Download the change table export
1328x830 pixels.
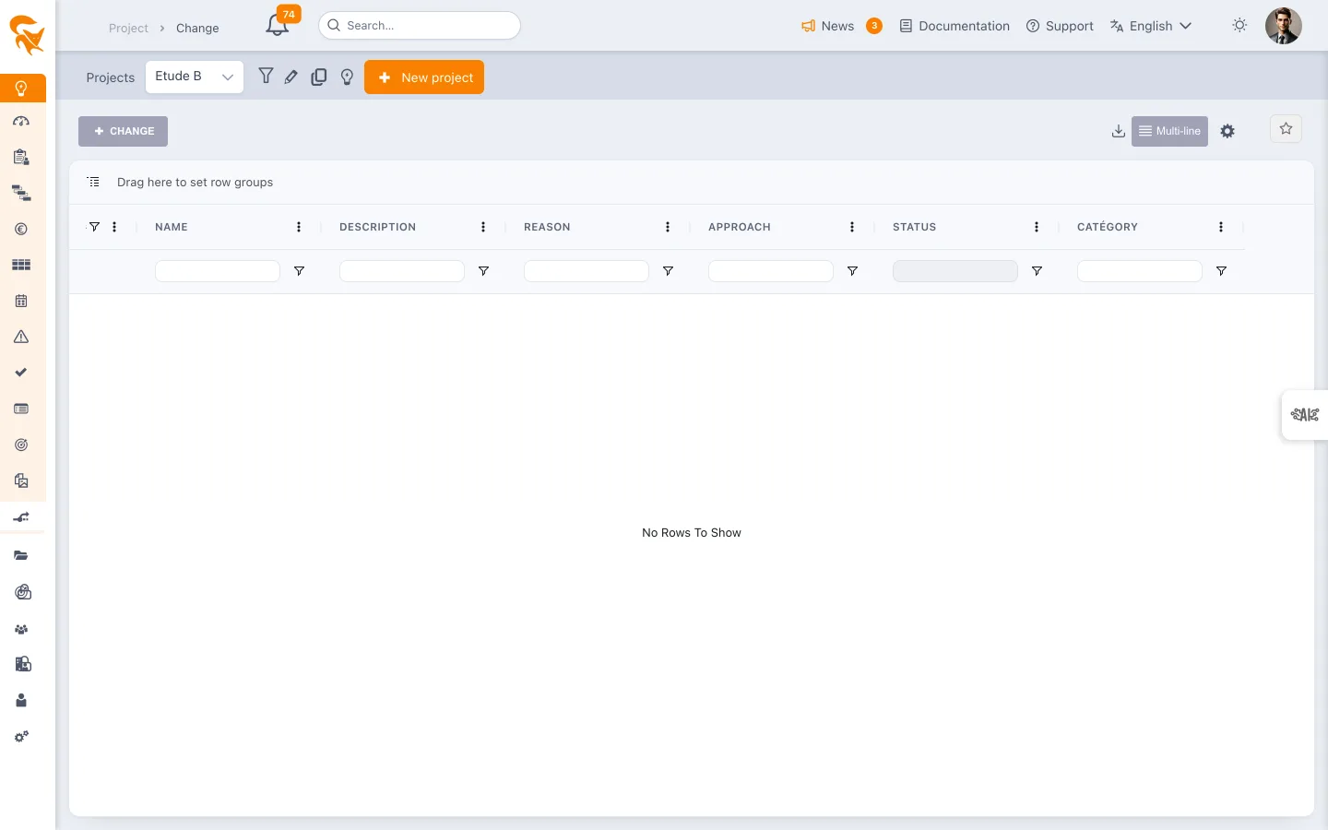(1118, 131)
